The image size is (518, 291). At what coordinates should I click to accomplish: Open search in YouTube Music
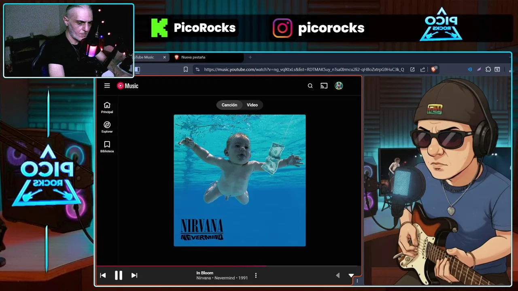[x=310, y=86]
